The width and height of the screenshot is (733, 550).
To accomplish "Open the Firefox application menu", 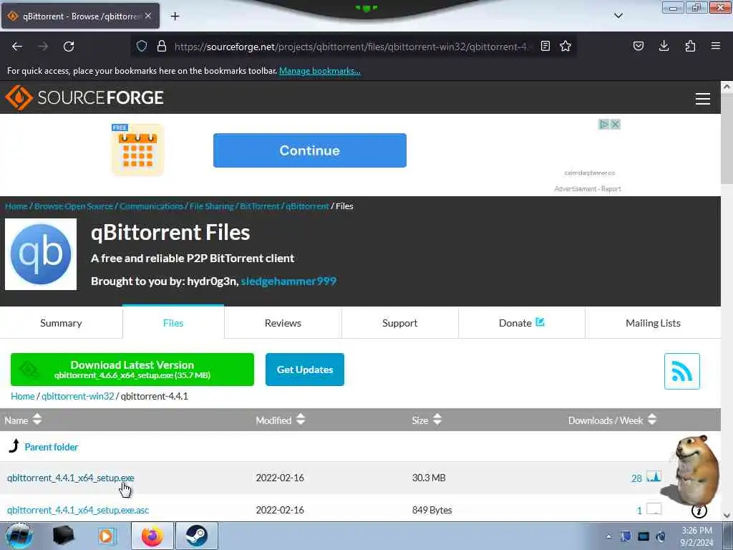I will pyautogui.click(x=716, y=46).
